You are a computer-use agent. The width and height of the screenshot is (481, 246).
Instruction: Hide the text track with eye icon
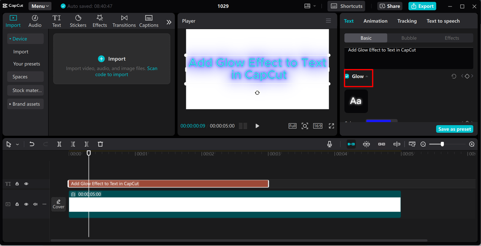[x=26, y=184]
